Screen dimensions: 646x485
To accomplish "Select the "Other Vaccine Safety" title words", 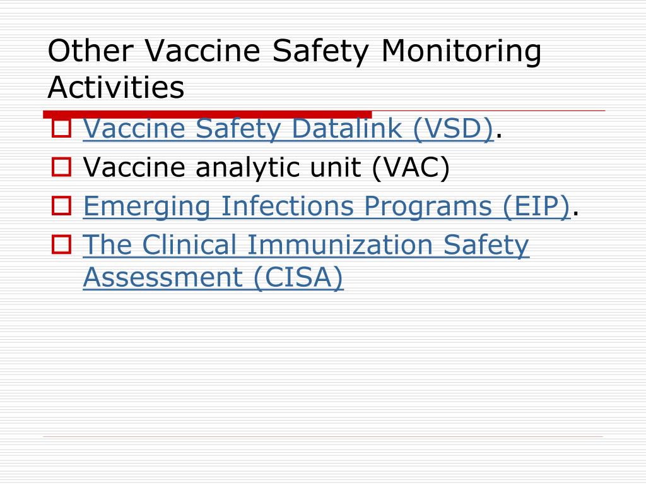I will point(208,51).
